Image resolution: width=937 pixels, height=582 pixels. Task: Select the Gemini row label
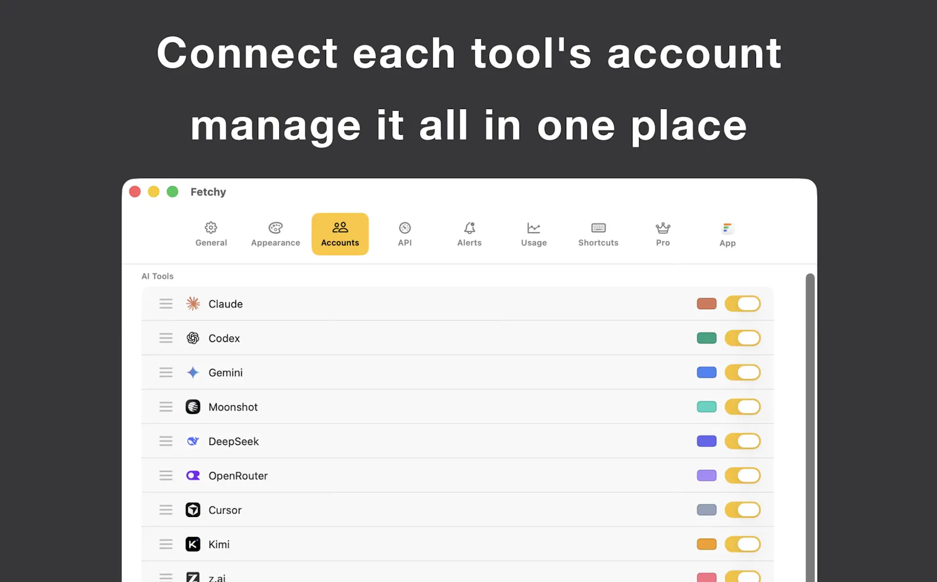225,373
